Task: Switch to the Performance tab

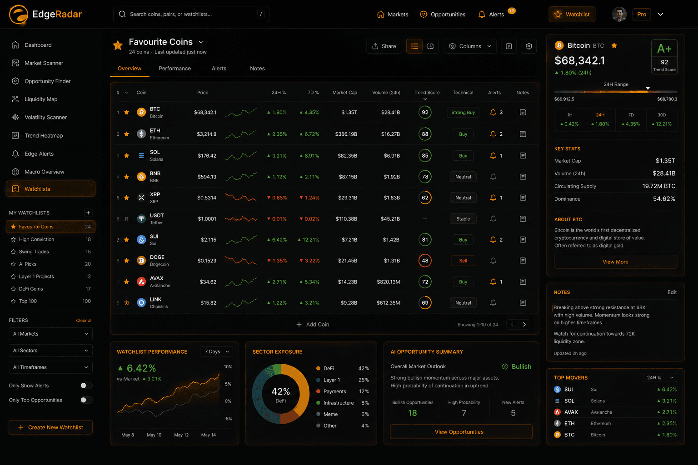Action: pos(175,69)
